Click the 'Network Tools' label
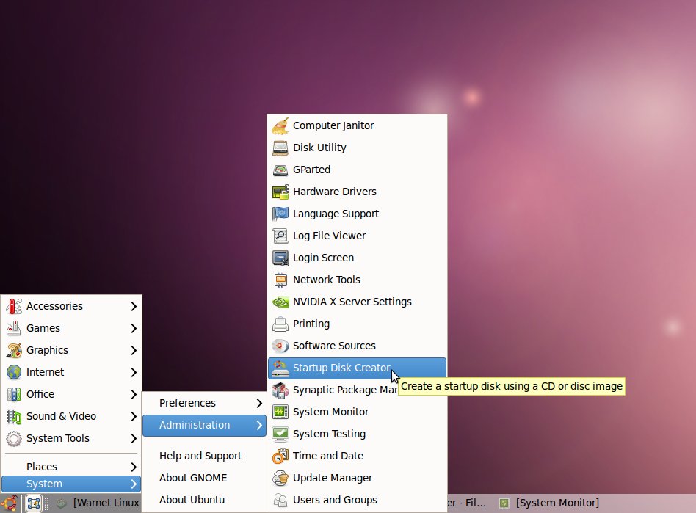 point(327,280)
